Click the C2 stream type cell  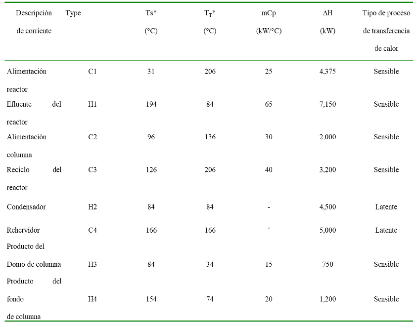(x=92, y=137)
